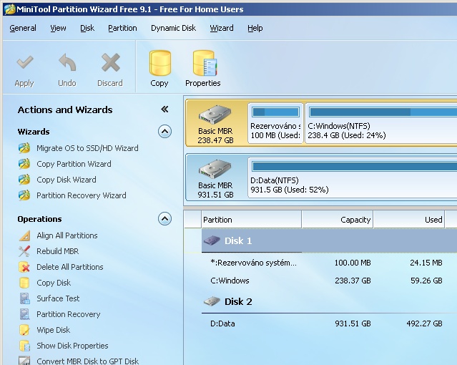Collapse the Wizards section
This screenshot has height=365, width=457.
click(164, 132)
